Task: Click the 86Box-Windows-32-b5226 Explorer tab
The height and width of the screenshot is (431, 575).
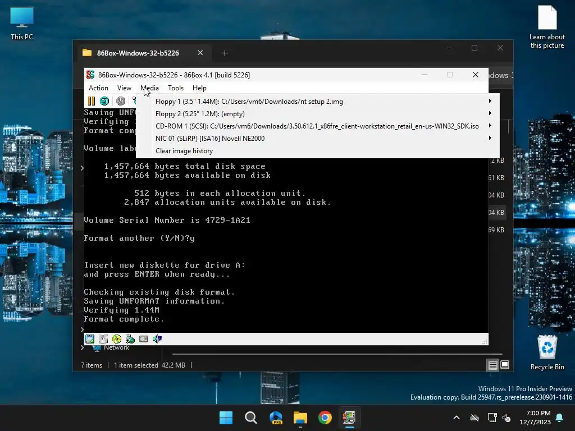Action: pos(143,53)
